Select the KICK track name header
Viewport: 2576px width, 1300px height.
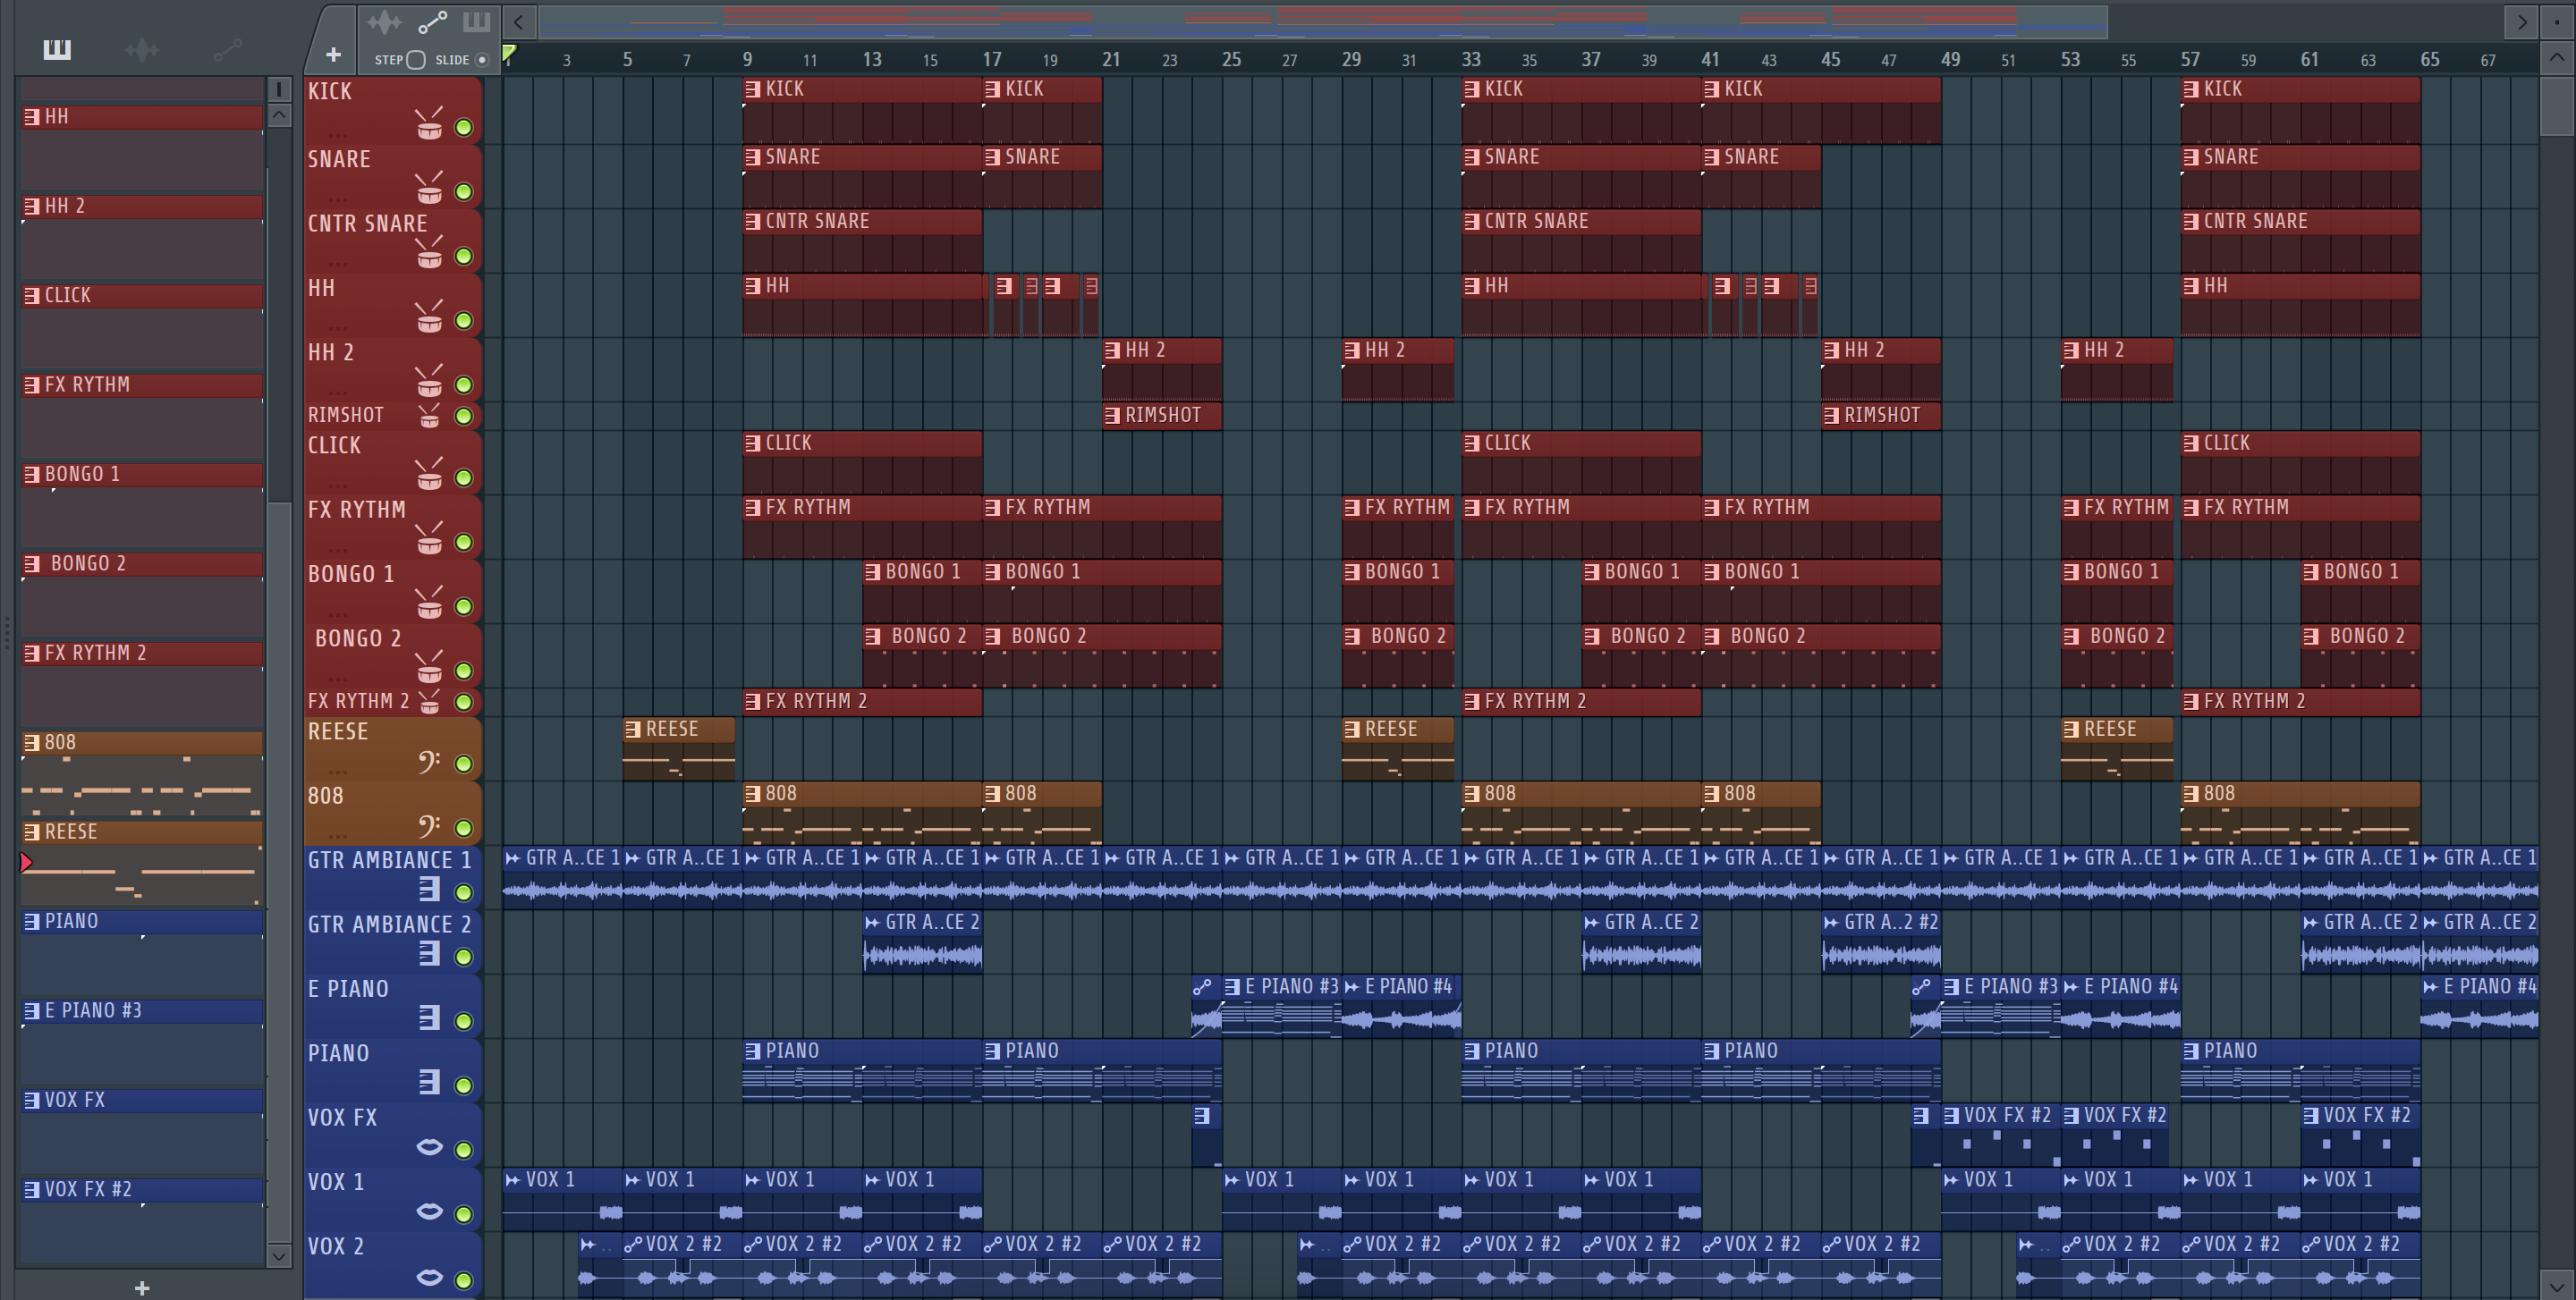point(330,92)
